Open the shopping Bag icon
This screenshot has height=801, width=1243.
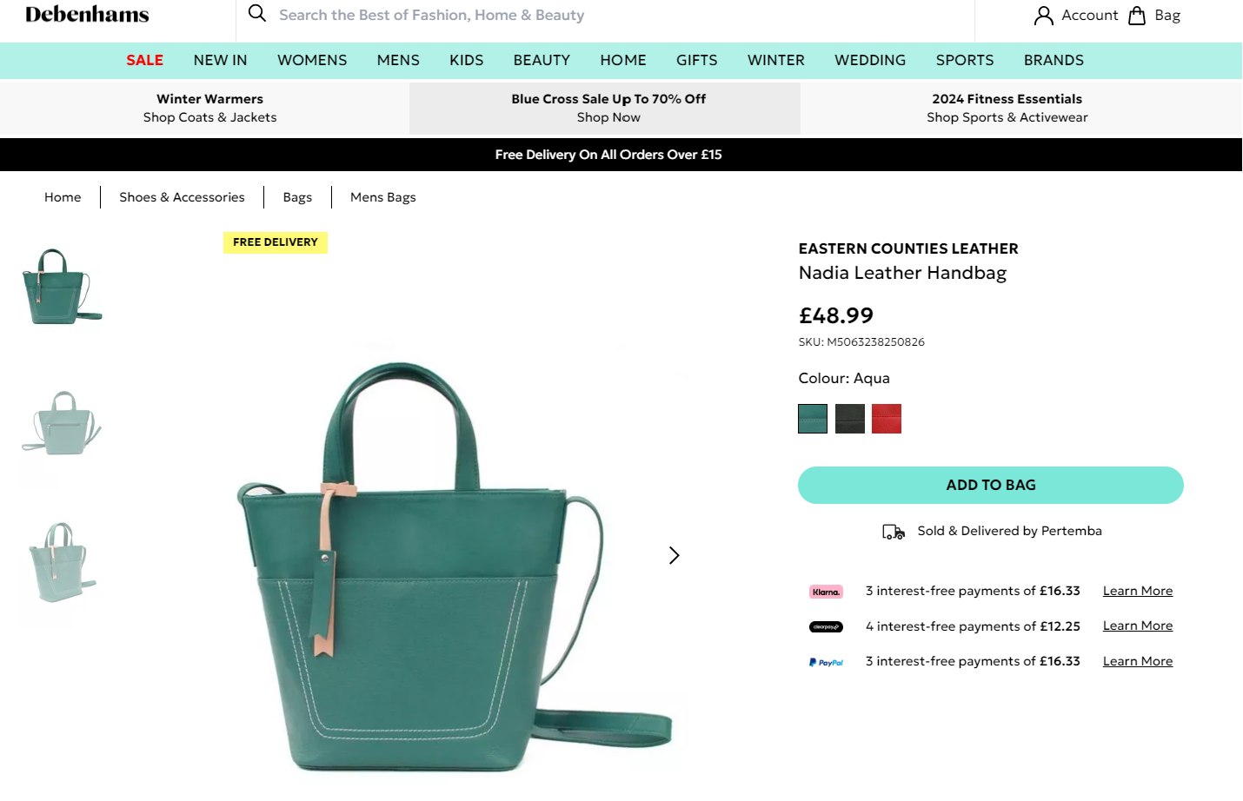[x=1137, y=16]
